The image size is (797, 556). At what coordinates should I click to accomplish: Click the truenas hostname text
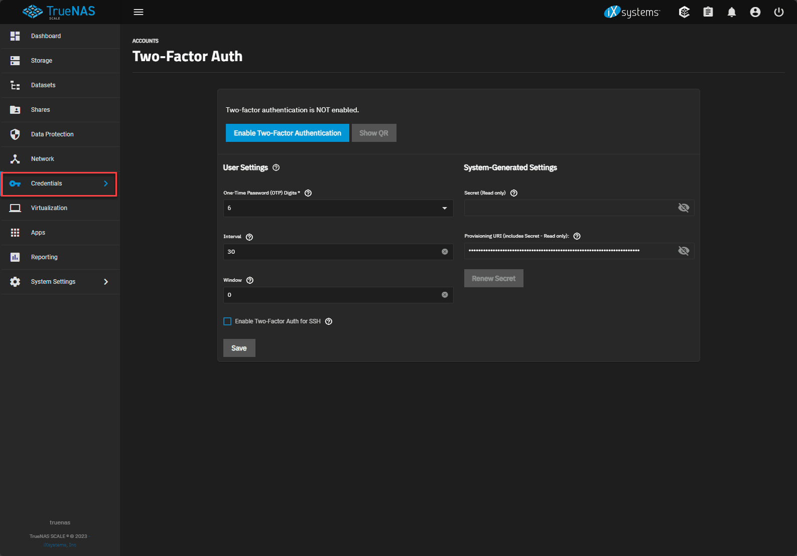(60, 522)
